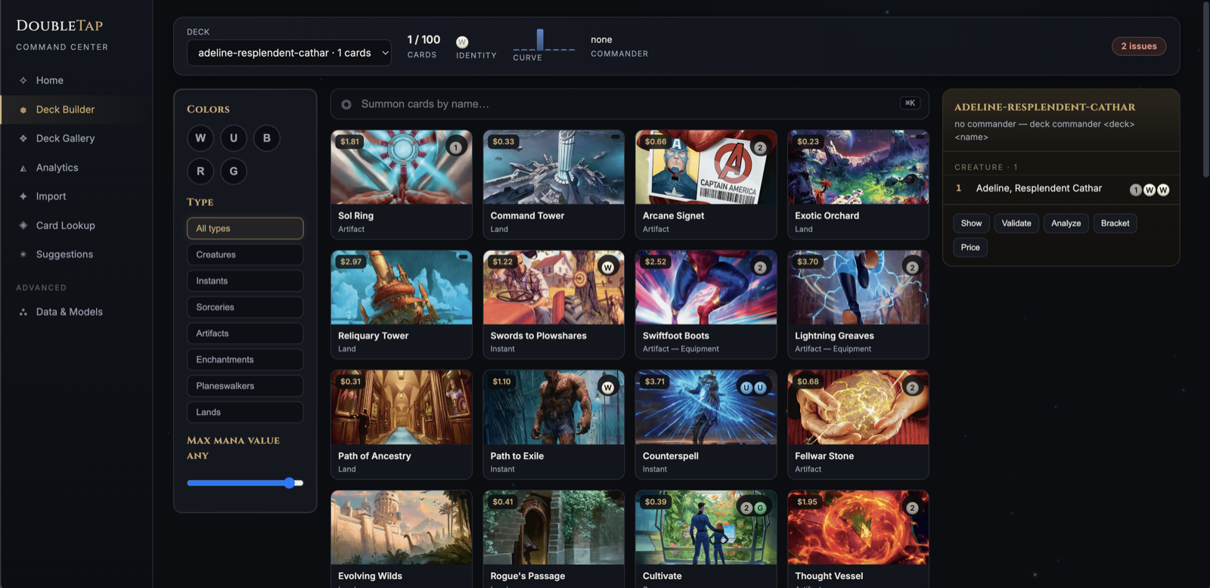Click Arcane Signet's mana cost 2 badge
This screenshot has width=1210, height=588.
760,147
